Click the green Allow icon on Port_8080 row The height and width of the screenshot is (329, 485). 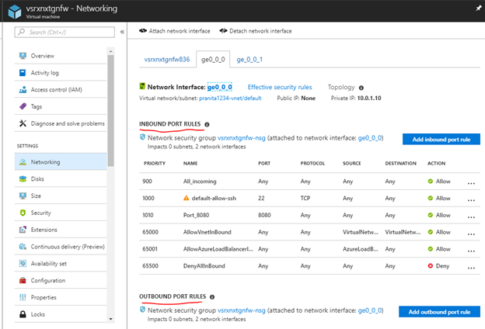tap(431, 215)
